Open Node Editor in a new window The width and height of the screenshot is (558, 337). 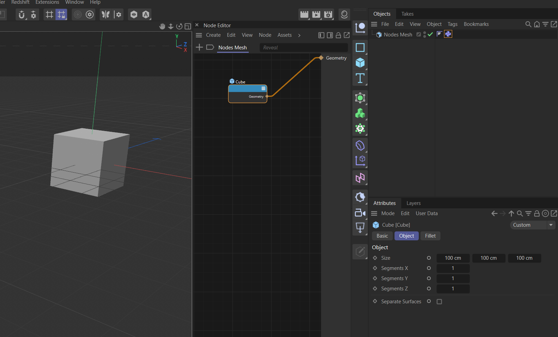point(347,35)
